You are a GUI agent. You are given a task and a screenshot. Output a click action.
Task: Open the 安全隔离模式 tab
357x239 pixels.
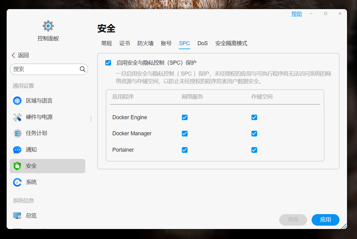pyautogui.click(x=231, y=43)
